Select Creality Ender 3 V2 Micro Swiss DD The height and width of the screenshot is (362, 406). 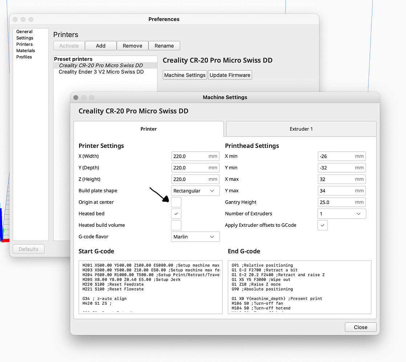pos(101,72)
